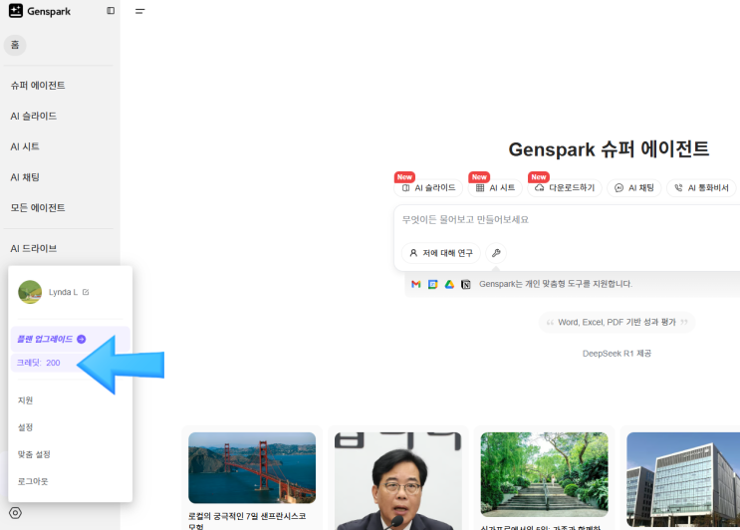Click the Google Drive icon

(449, 284)
